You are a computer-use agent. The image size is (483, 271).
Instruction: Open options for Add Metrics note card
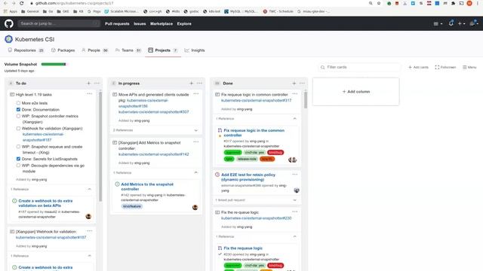196,142
